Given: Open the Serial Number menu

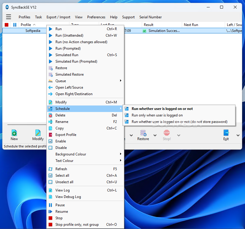Looking at the screenshot, I should (x=150, y=17).
